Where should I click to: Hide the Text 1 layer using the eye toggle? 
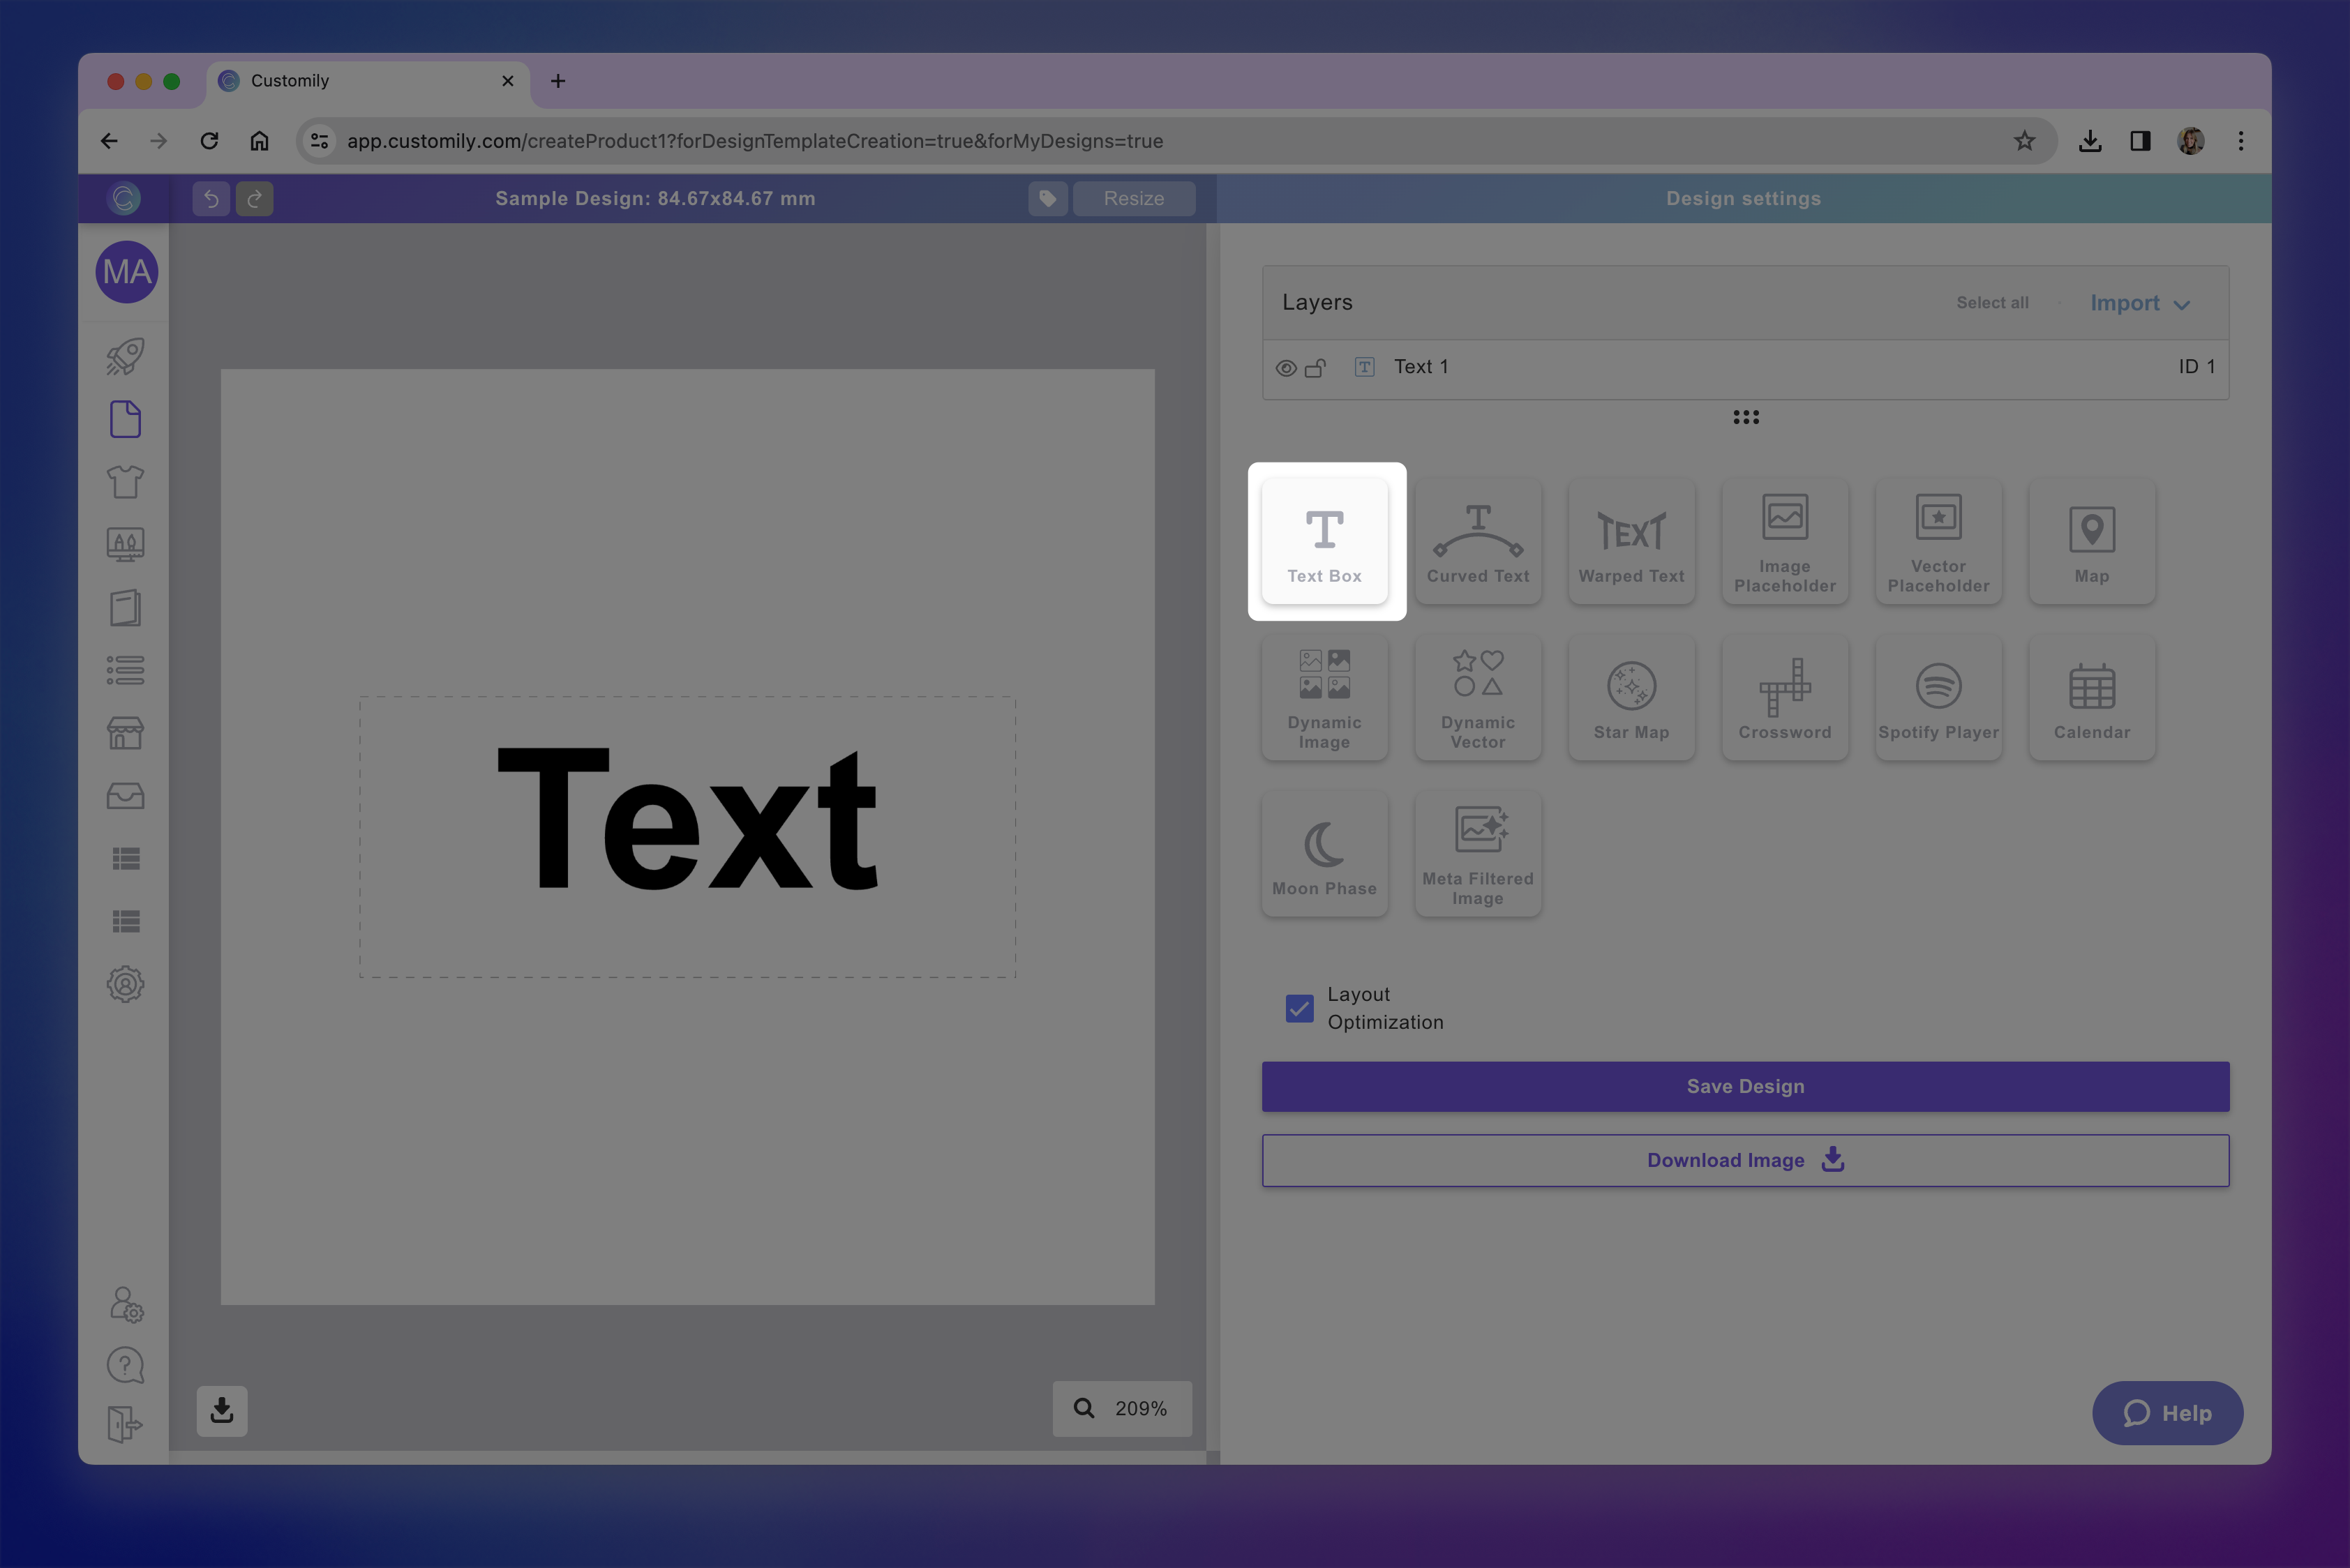1285,367
